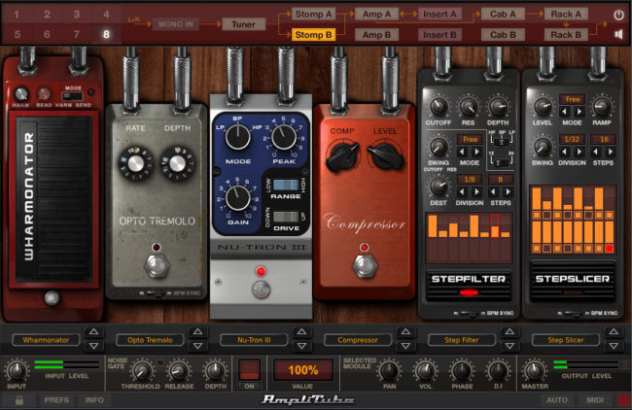Click Opto Tremolo RATE knob
632x410 pixels.
[x=135, y=162]
